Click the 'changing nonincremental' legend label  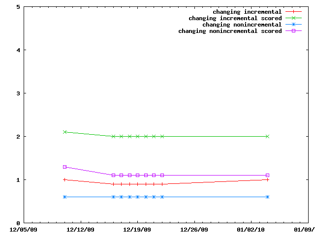point(242,25)
